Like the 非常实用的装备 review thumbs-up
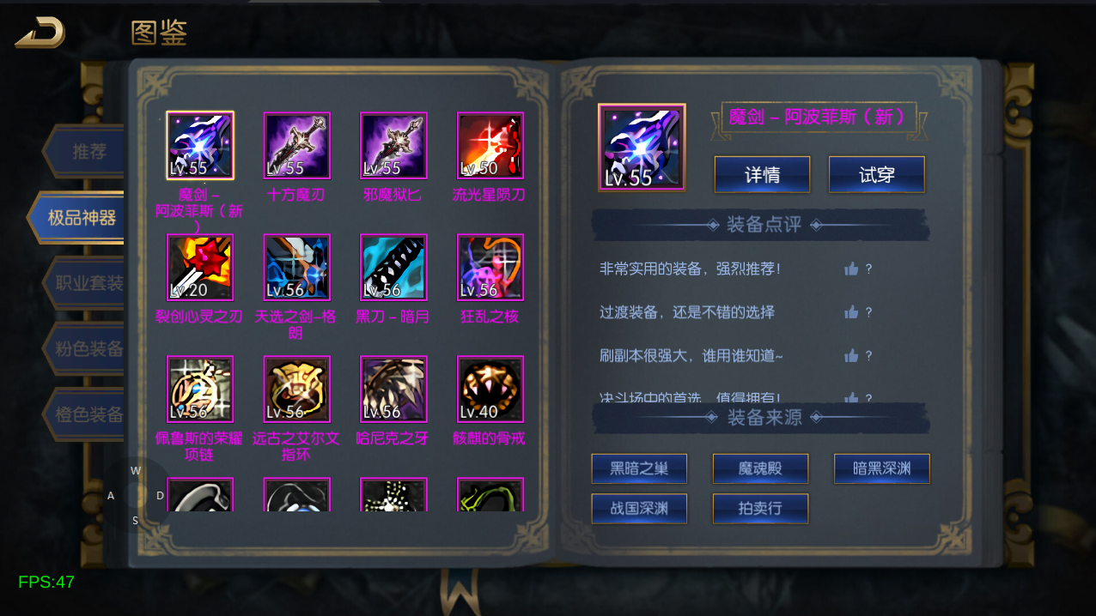Viewport: 1096px width, 616px height. click(851, 269)
